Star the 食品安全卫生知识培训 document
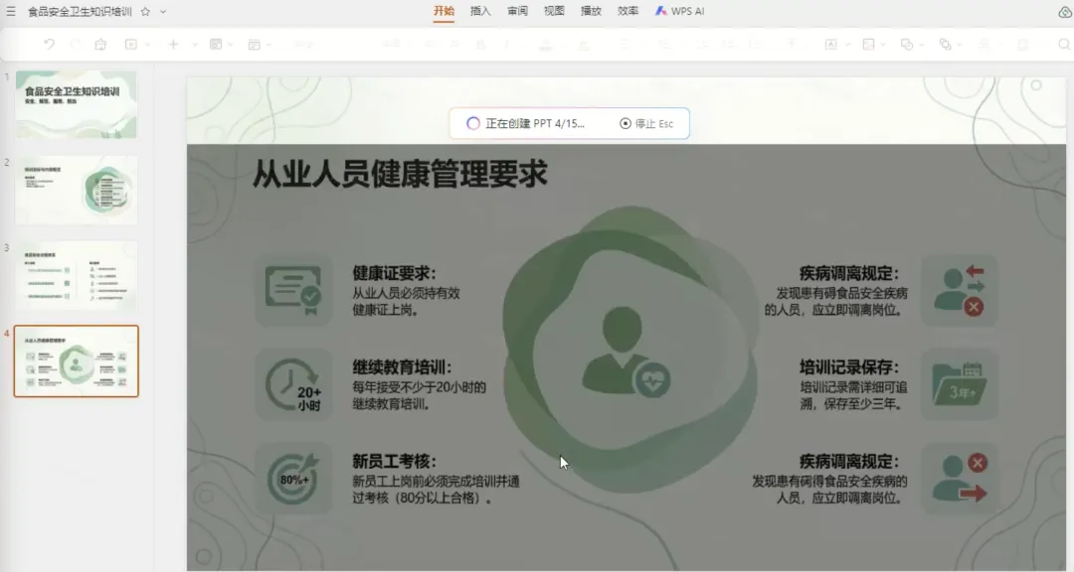Screen dimensions: 1074x572 [145, 11]
